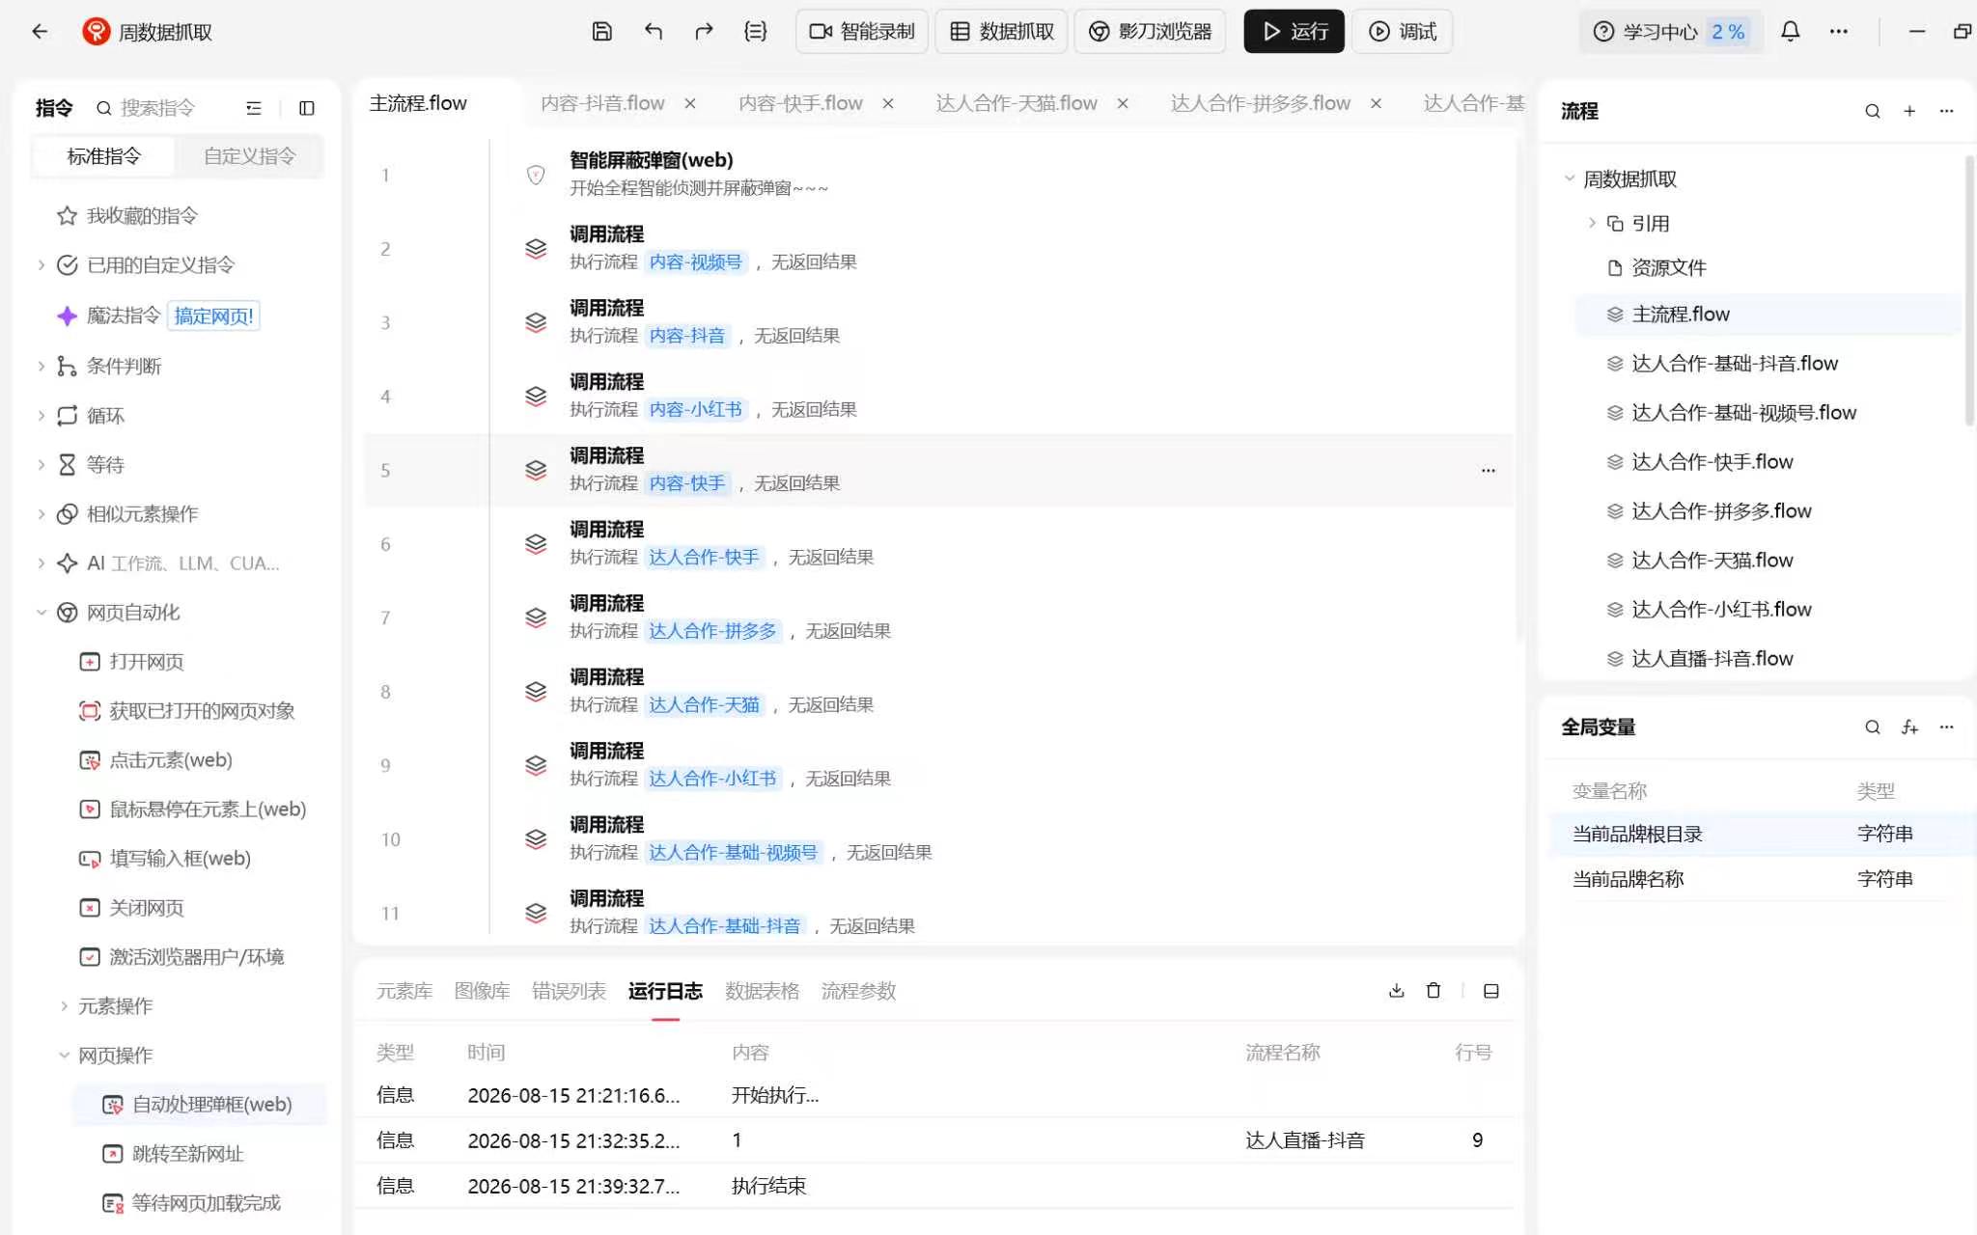Image resolution: width=1977 pixels, height=1235 pixels.
Task: Clear the run log with trash icon
Action: click(1434, 991)
